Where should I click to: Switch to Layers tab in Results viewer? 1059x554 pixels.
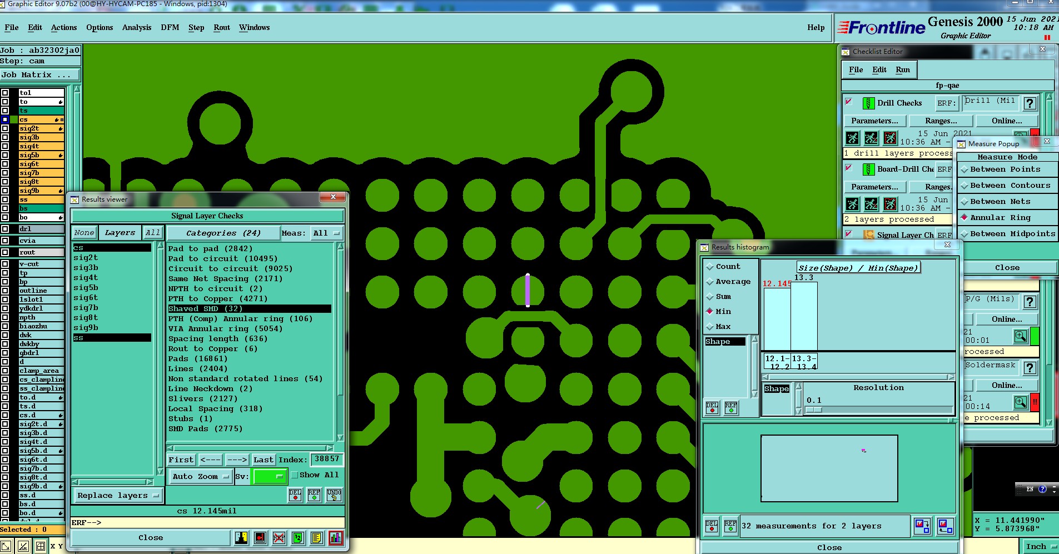(x=120, y=233)
